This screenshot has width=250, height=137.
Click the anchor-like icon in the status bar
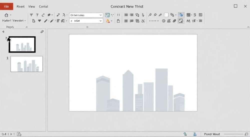pos(195,134)
